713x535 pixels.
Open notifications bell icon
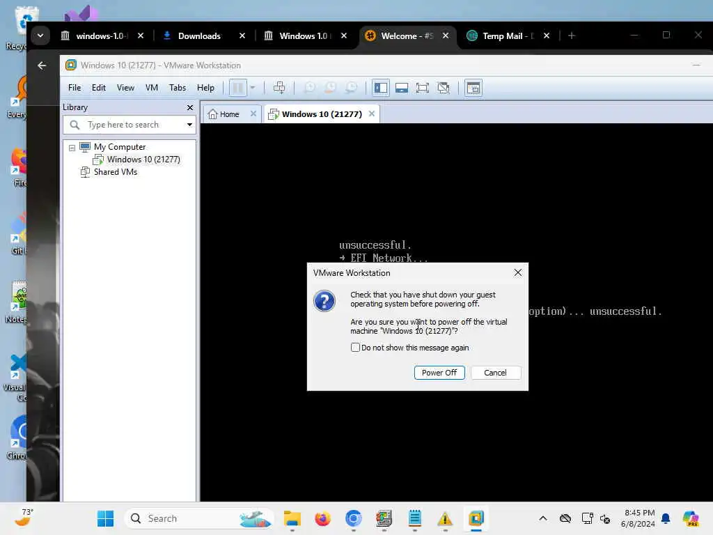(666, 518)
